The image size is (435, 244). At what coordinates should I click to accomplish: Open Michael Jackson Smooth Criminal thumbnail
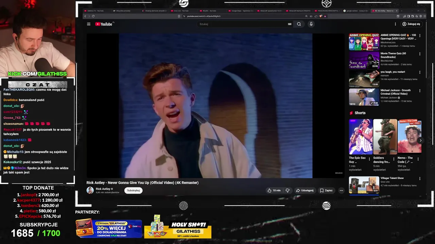click(x=364, y=97)
